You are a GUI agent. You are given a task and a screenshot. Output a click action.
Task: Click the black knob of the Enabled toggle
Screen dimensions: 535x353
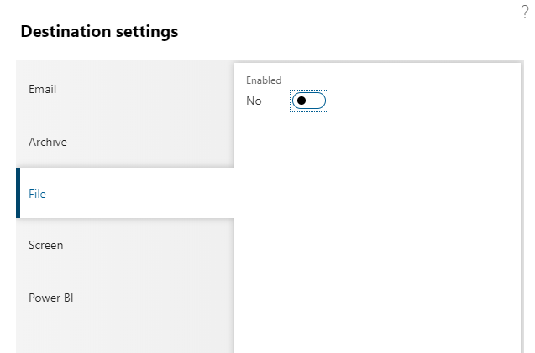point(302,101)
